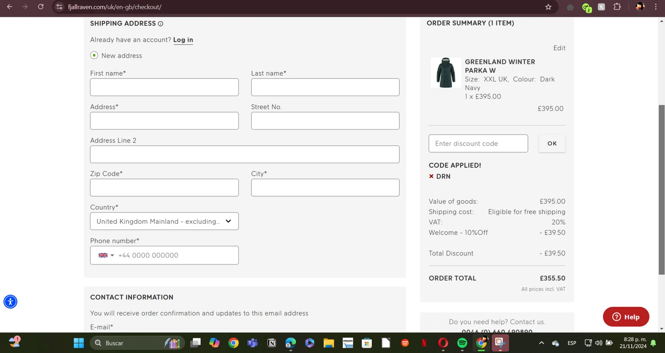Select the New address radio button

(x=94, y=55)
